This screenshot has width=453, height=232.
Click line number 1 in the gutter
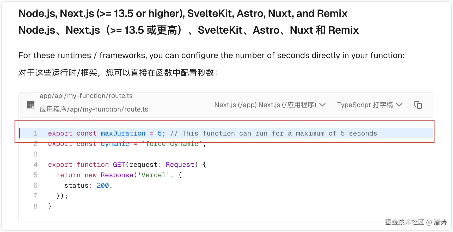point(35,133)
